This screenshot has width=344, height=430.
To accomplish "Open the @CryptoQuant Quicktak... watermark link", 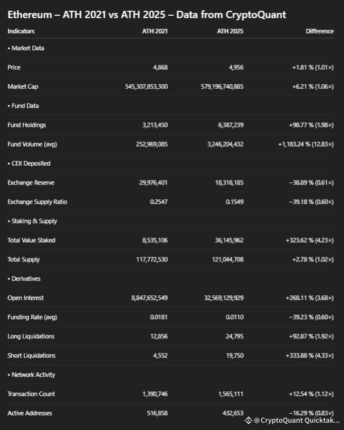I will 297,420.
